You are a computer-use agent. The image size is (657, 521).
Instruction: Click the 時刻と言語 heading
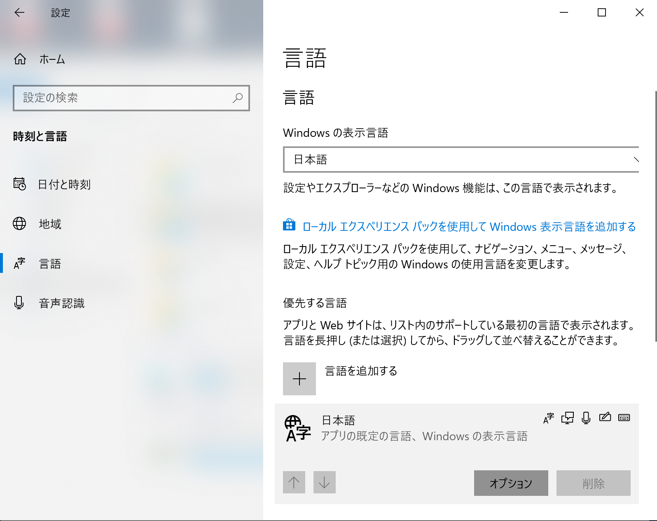pos(40,136)
